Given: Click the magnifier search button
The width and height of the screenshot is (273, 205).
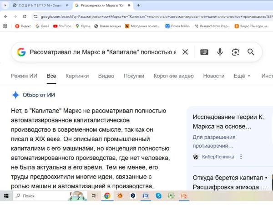Looking at the screenshot, I should coord(251,52).
